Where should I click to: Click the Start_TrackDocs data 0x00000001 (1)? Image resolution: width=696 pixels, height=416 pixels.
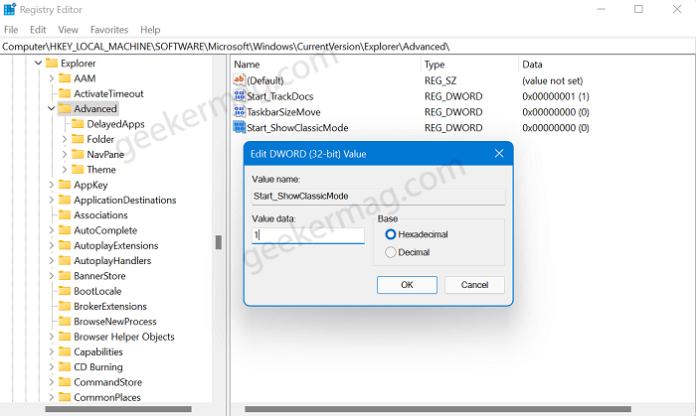(x=556, y=96)
